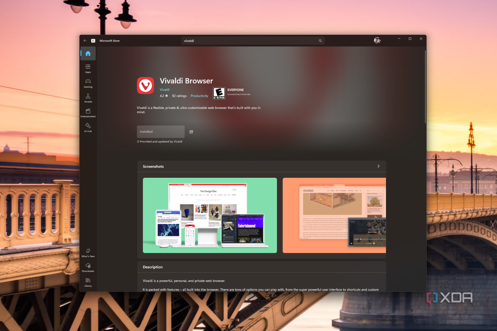Click the 4.2 star rating
This screenshot has height=331, width=497.
coord(164,96)
